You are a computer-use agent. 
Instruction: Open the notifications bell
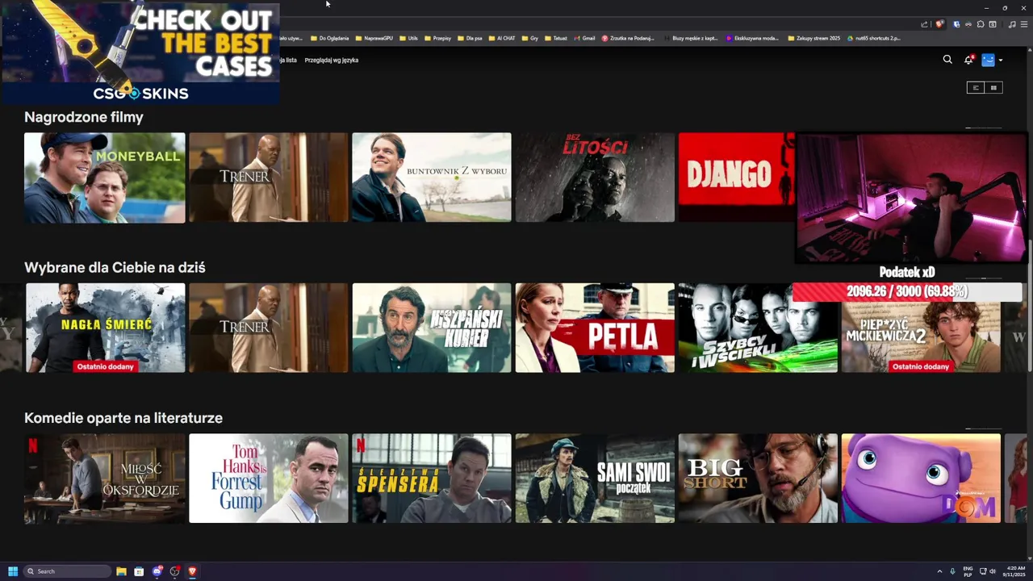pos(968,60)
